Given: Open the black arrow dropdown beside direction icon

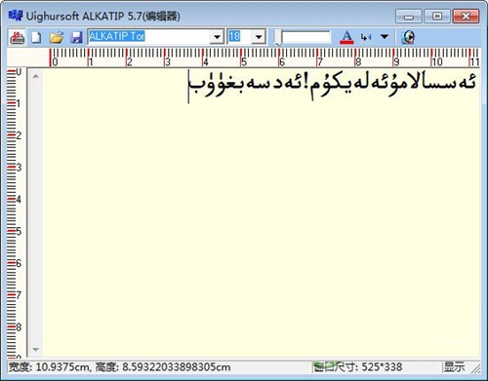Looking at the screenshot, I should click(385, 37).
